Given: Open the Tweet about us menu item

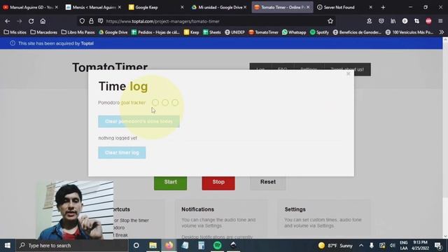Looking at the screenshot, I should pos(347,69).
